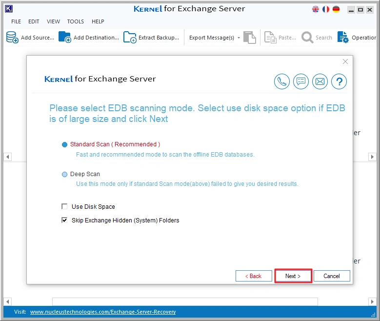
Task: Click the Extract Backup folder icon
Action: coord(130,37)
